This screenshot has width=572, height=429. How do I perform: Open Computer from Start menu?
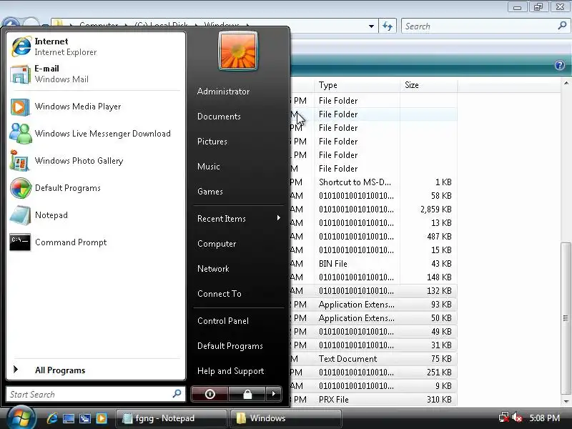tap(217, 244)
